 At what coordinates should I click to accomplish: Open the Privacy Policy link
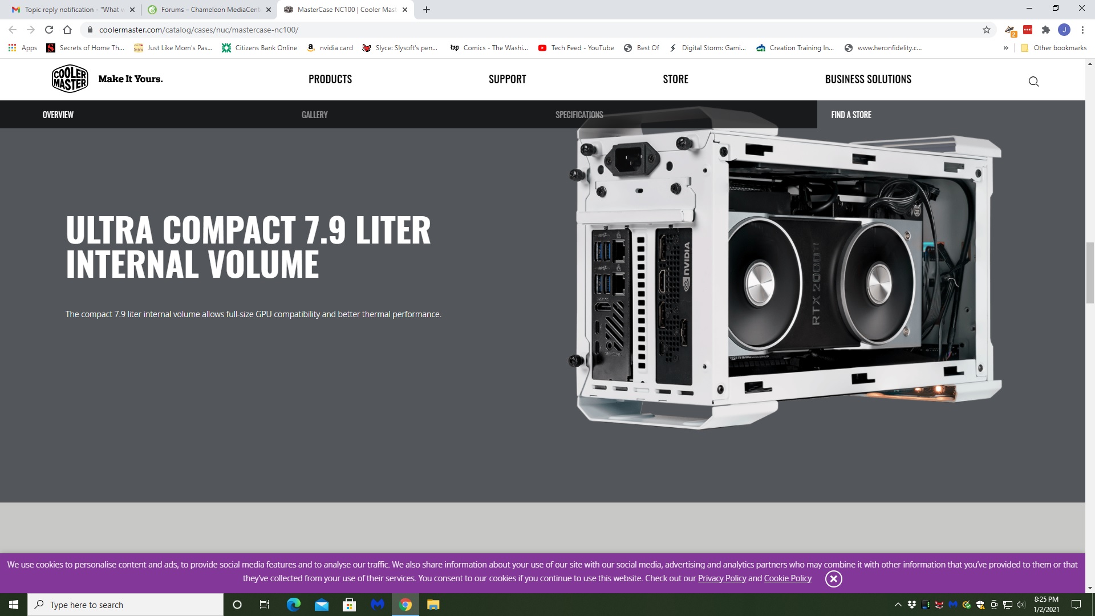tap(722, 578)
